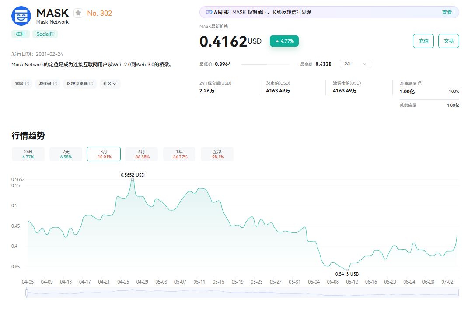Click 查看 in the AI研报 banner
Viewport: 471px width, 311px height.
coord(447,12)
